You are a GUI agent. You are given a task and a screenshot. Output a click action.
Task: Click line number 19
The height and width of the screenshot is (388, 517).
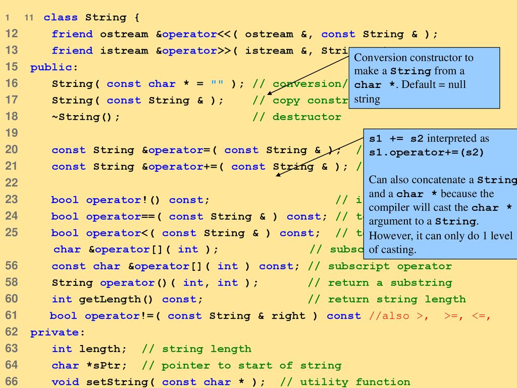12,133
